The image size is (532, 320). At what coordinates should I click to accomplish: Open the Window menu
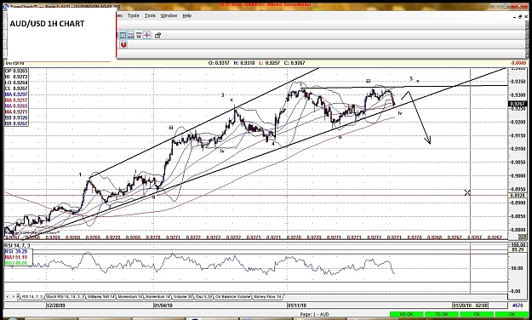pos(169,15)
